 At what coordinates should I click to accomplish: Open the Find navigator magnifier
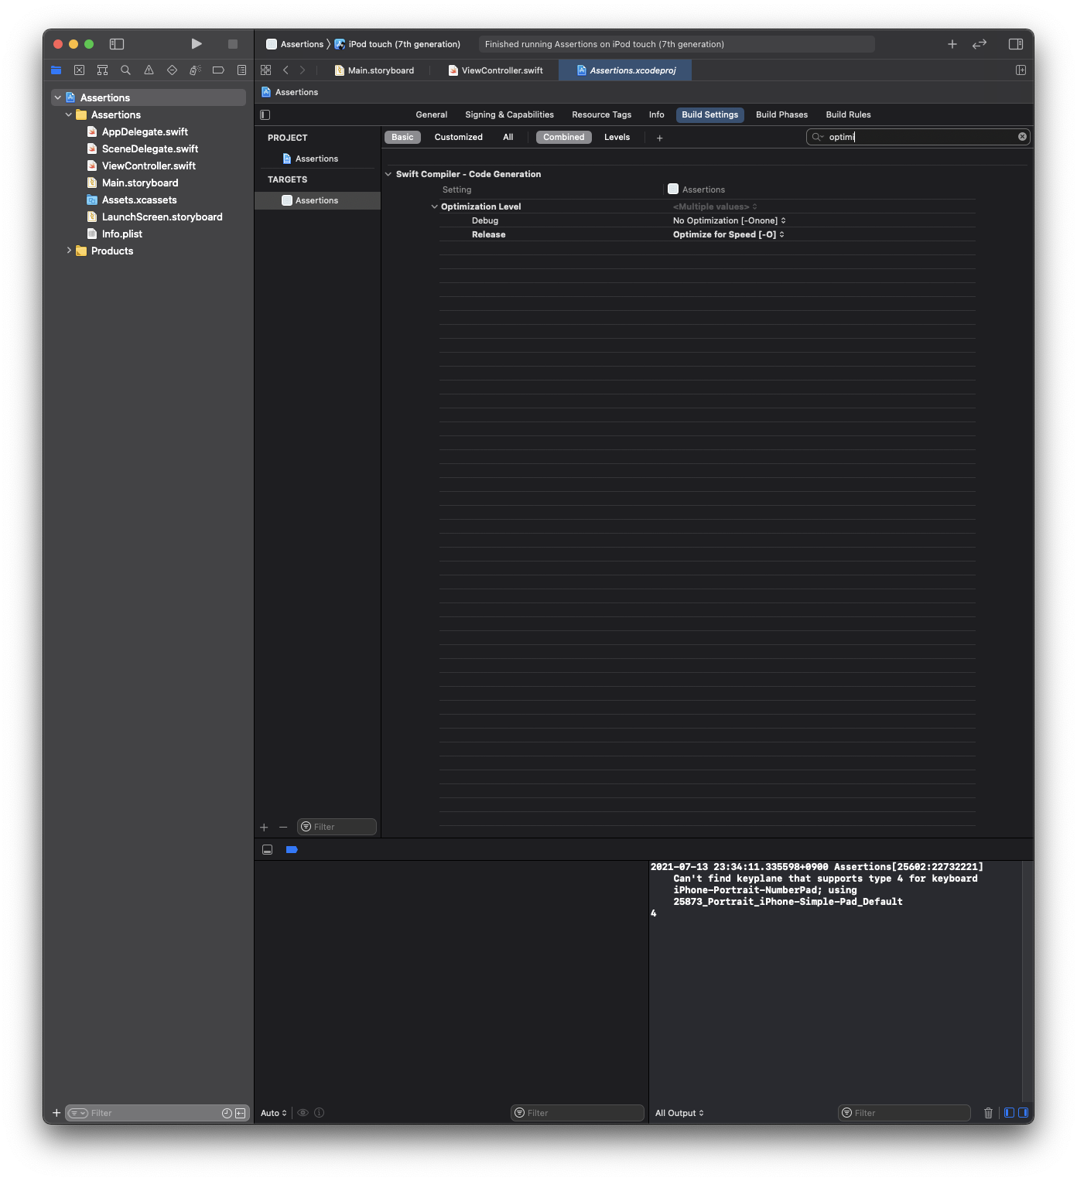125,70
